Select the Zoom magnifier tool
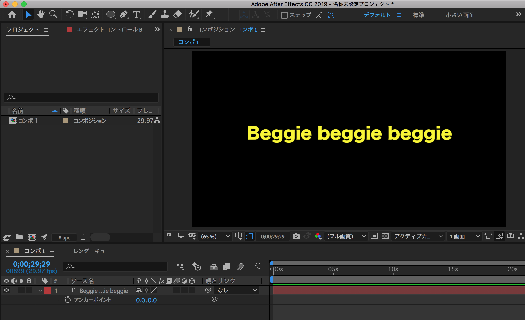525x320 pixels. point(53,14)
